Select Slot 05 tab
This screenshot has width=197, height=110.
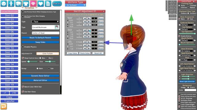[x=9, y=28]
